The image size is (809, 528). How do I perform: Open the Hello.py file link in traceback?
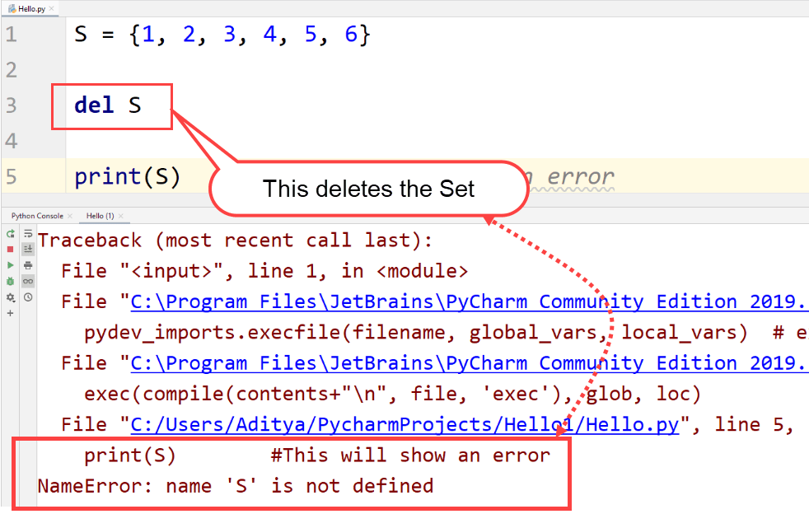point(404,424)
